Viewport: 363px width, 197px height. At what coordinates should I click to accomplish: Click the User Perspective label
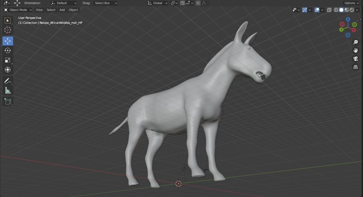30,18
